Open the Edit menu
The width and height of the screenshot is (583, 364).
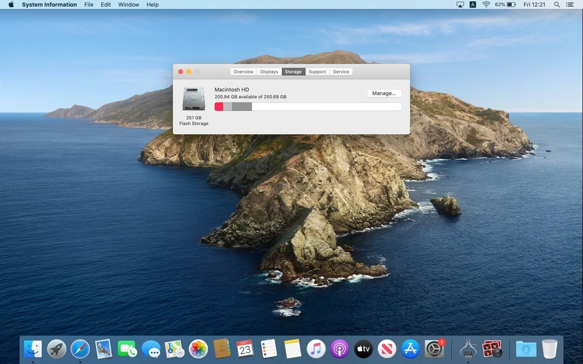pyautogui.click(x=106, y=4)
